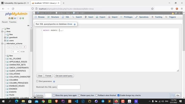Click the Firefox reload page button
185x104 pixels.
[13, 9]
